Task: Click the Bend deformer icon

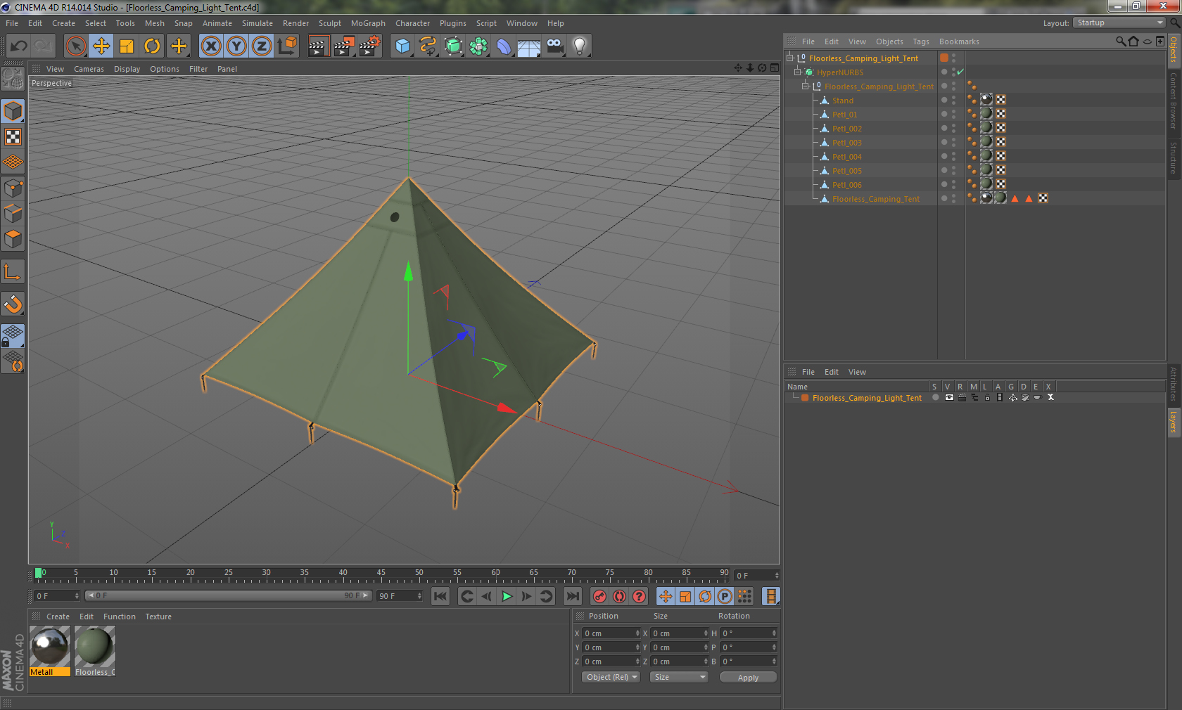Action: point(504,46)
